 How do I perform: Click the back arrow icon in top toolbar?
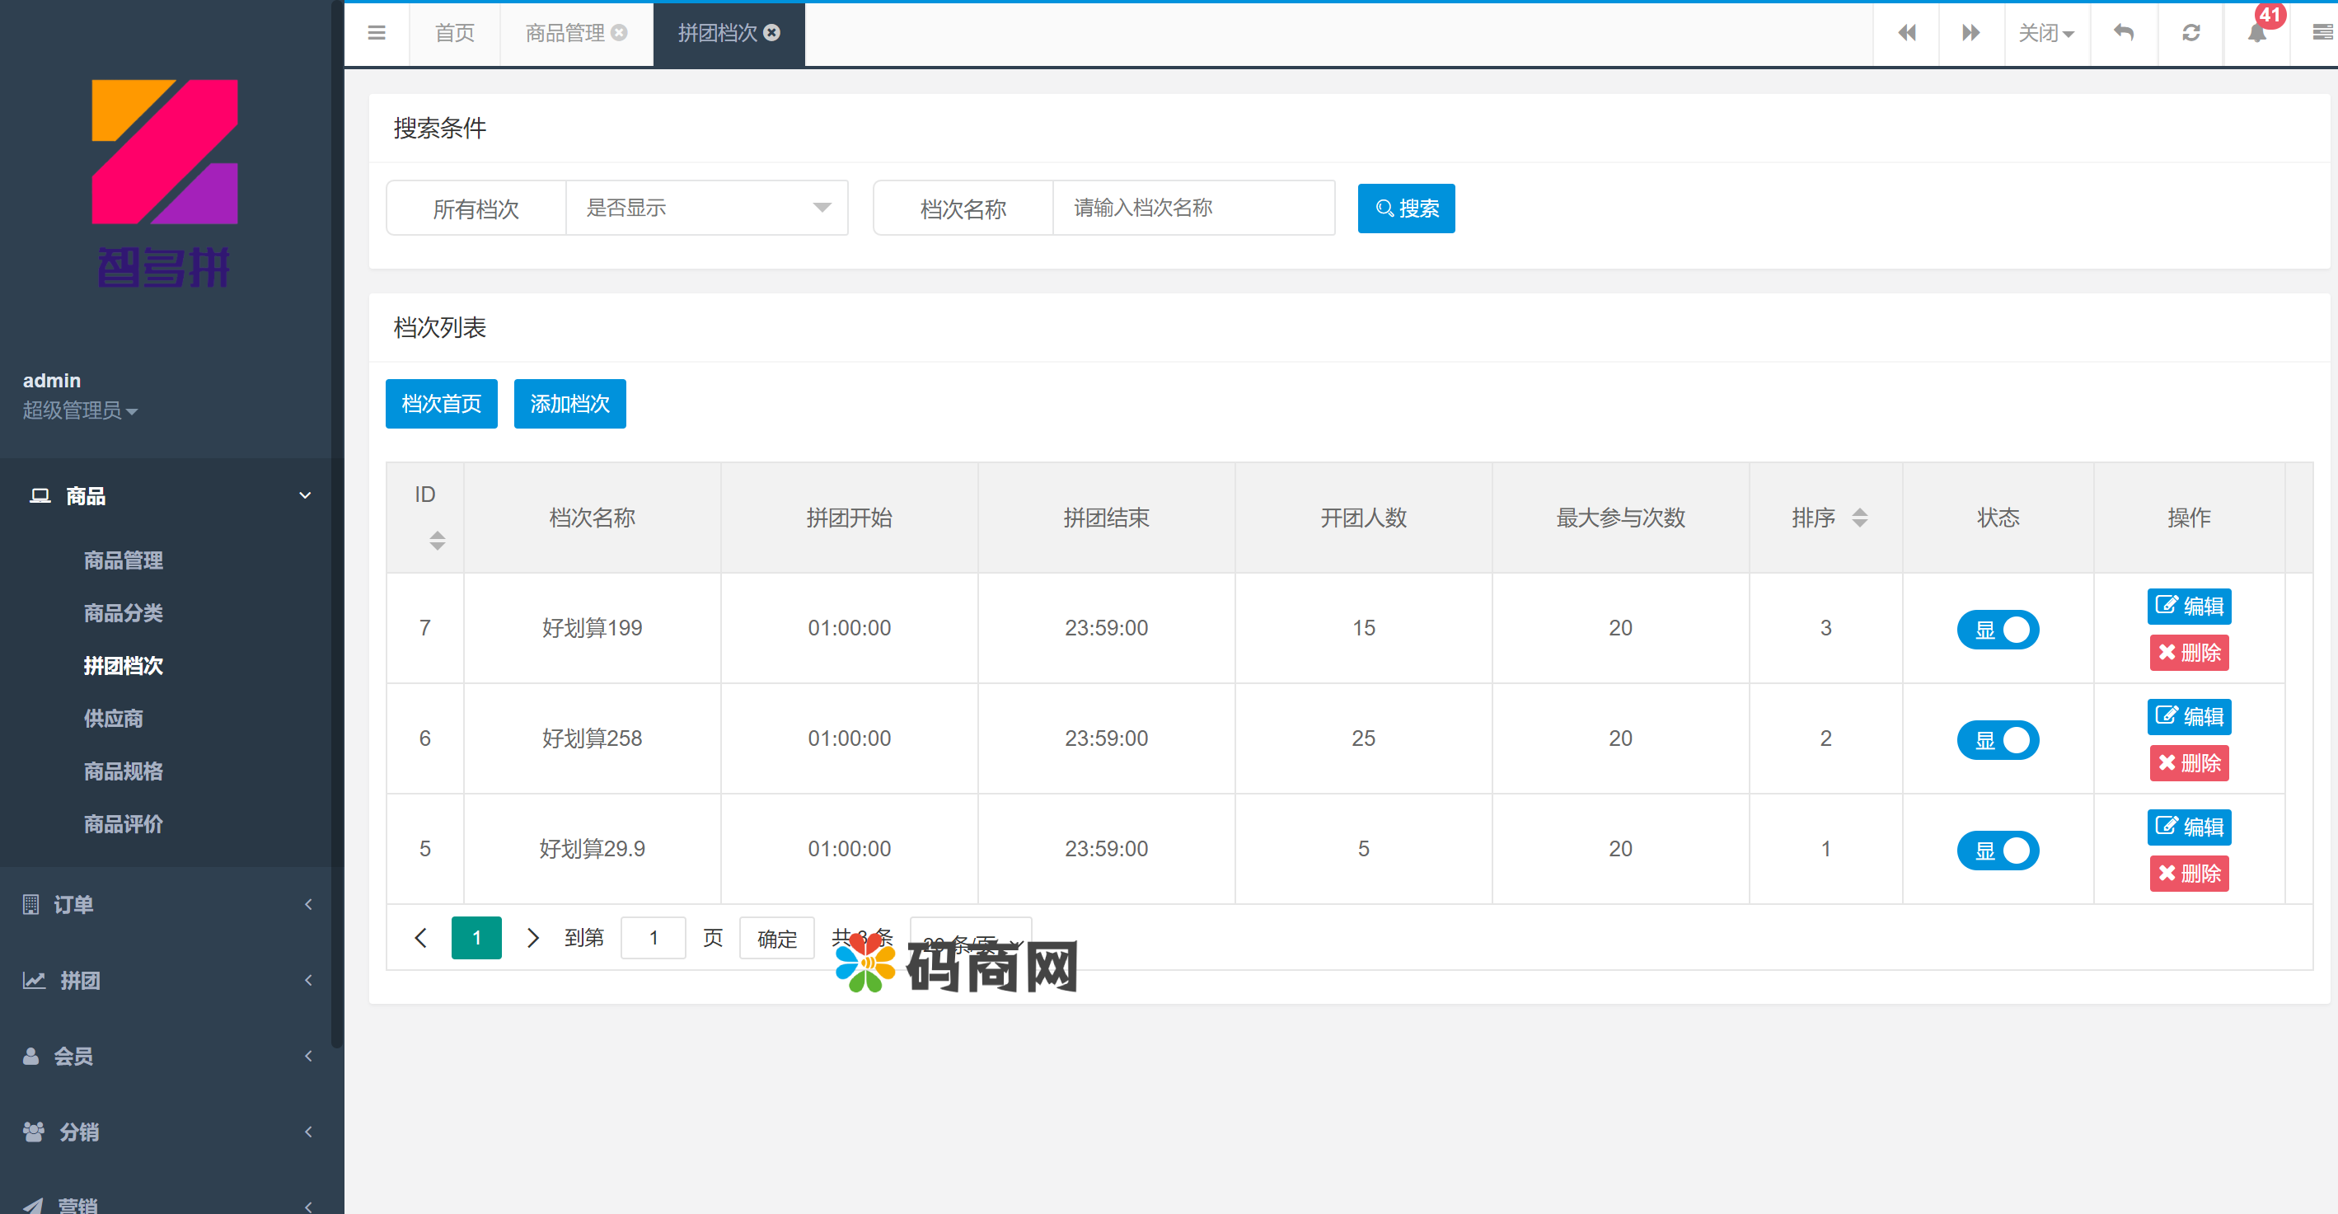coord(2123,34)
